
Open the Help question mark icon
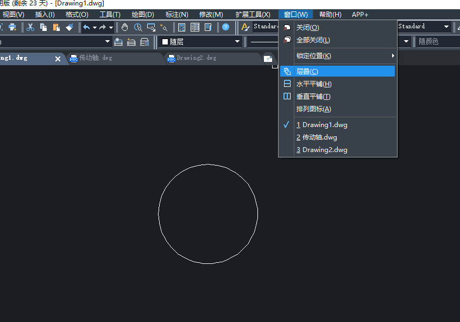225,27
